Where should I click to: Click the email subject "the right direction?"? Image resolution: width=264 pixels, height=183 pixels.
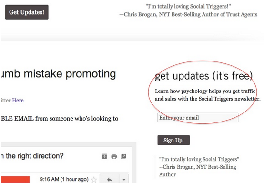[x=35, y=156]
